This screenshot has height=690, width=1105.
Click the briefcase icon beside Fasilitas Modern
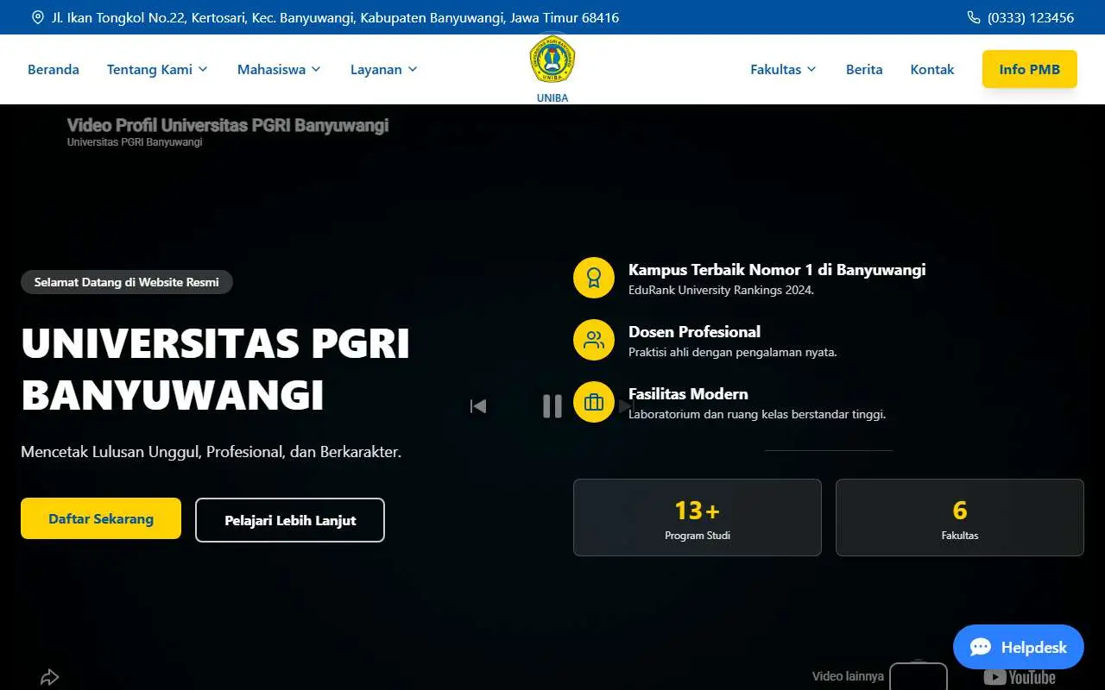tap(594, 402)
